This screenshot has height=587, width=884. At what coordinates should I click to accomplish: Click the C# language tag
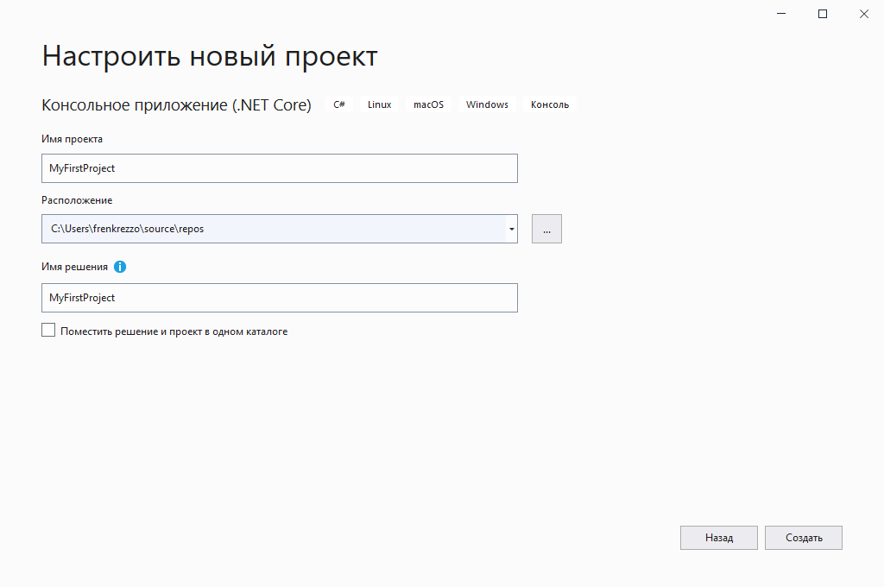(339, 104)
